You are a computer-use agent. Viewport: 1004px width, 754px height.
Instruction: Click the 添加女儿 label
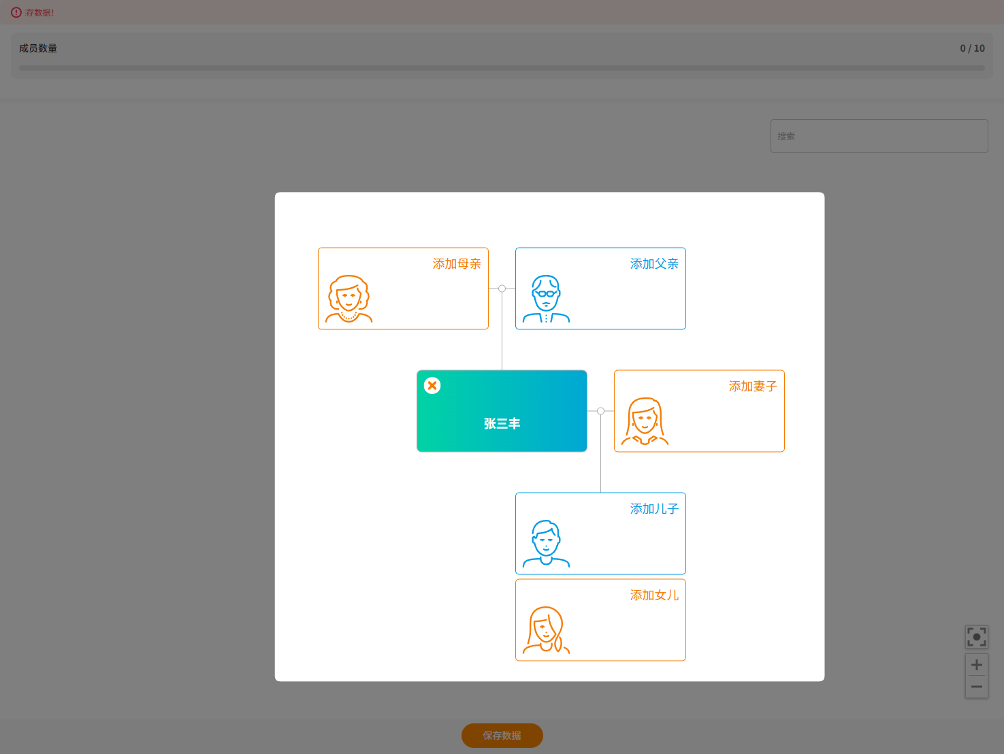(x=654, y=595)
